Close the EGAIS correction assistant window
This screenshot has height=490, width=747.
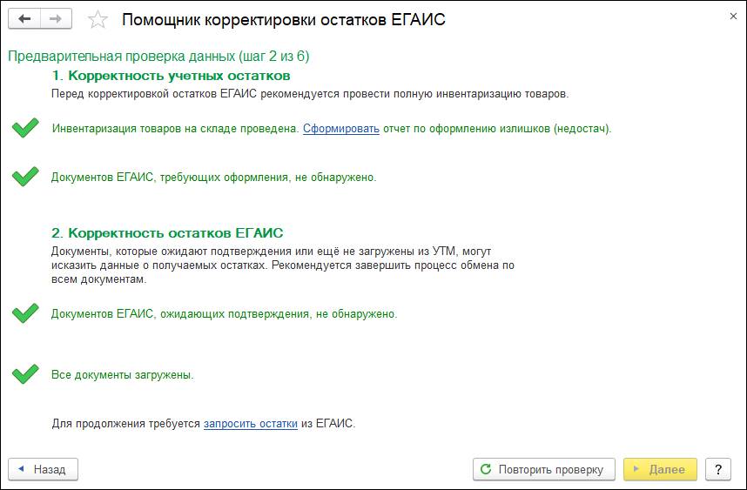click(x=733, y=17)
